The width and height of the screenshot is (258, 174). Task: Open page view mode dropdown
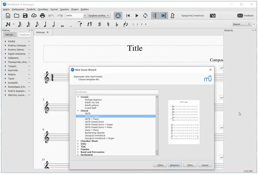[x=99, y=15]
